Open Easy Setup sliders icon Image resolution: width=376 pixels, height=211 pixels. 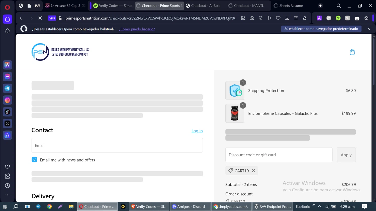pos(296,18)
